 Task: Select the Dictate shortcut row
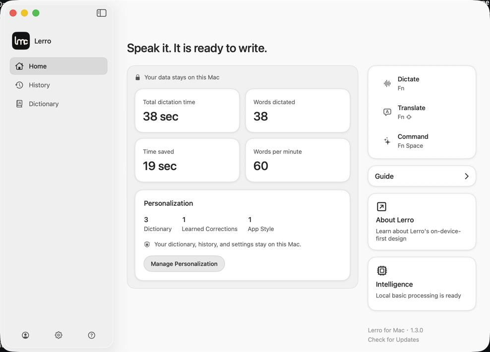[x=422, y=83]
